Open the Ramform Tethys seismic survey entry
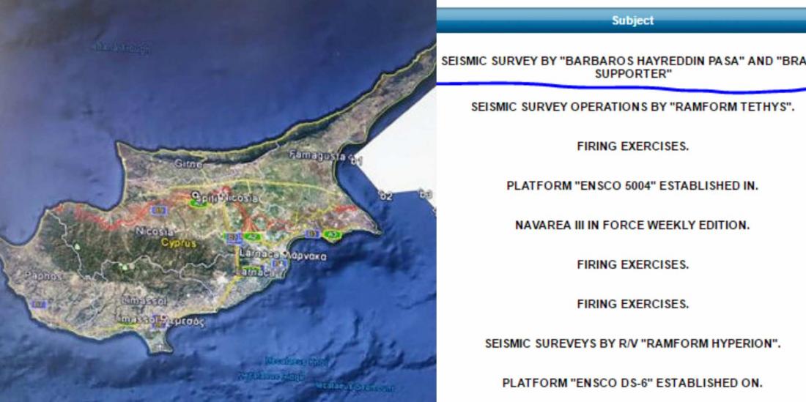Screen dimensions: 806x402 click(x=632, y=107)
